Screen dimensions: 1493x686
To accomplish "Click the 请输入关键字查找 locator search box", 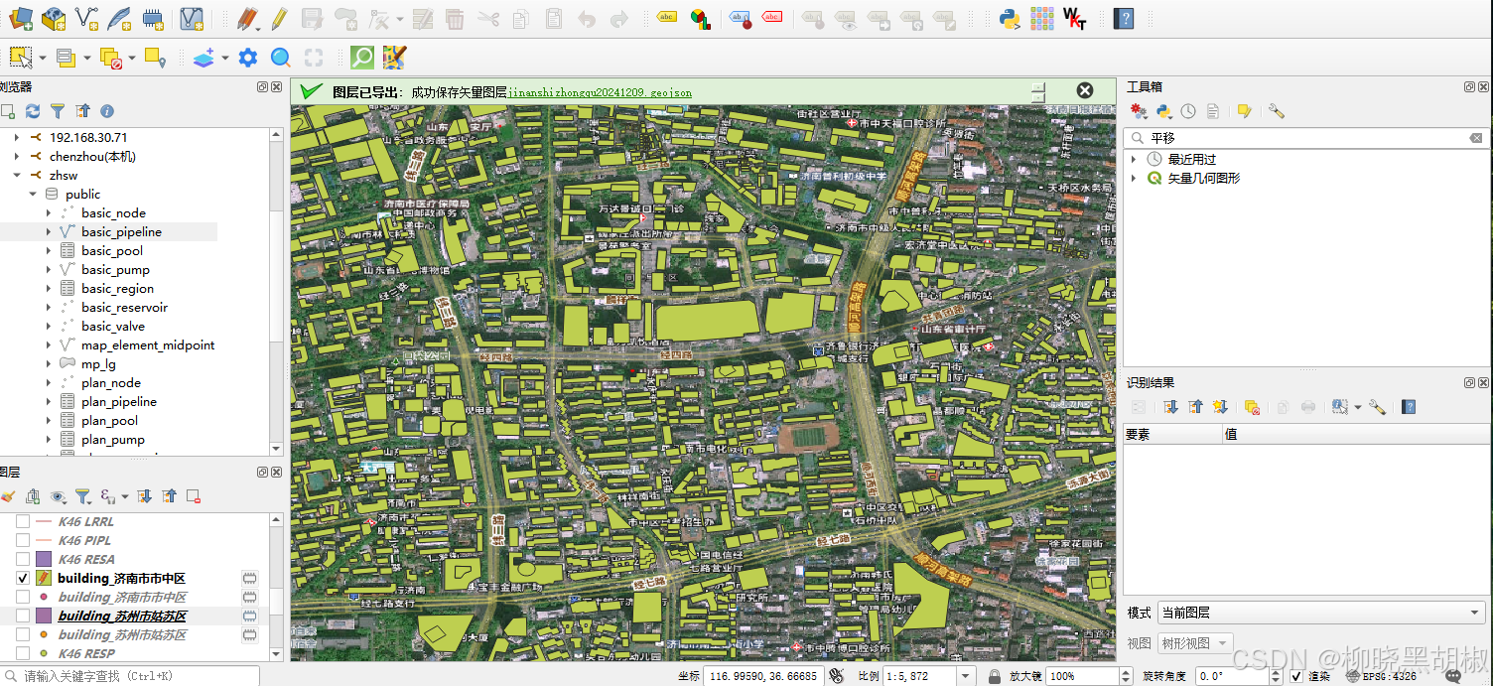I will (129, 676).
